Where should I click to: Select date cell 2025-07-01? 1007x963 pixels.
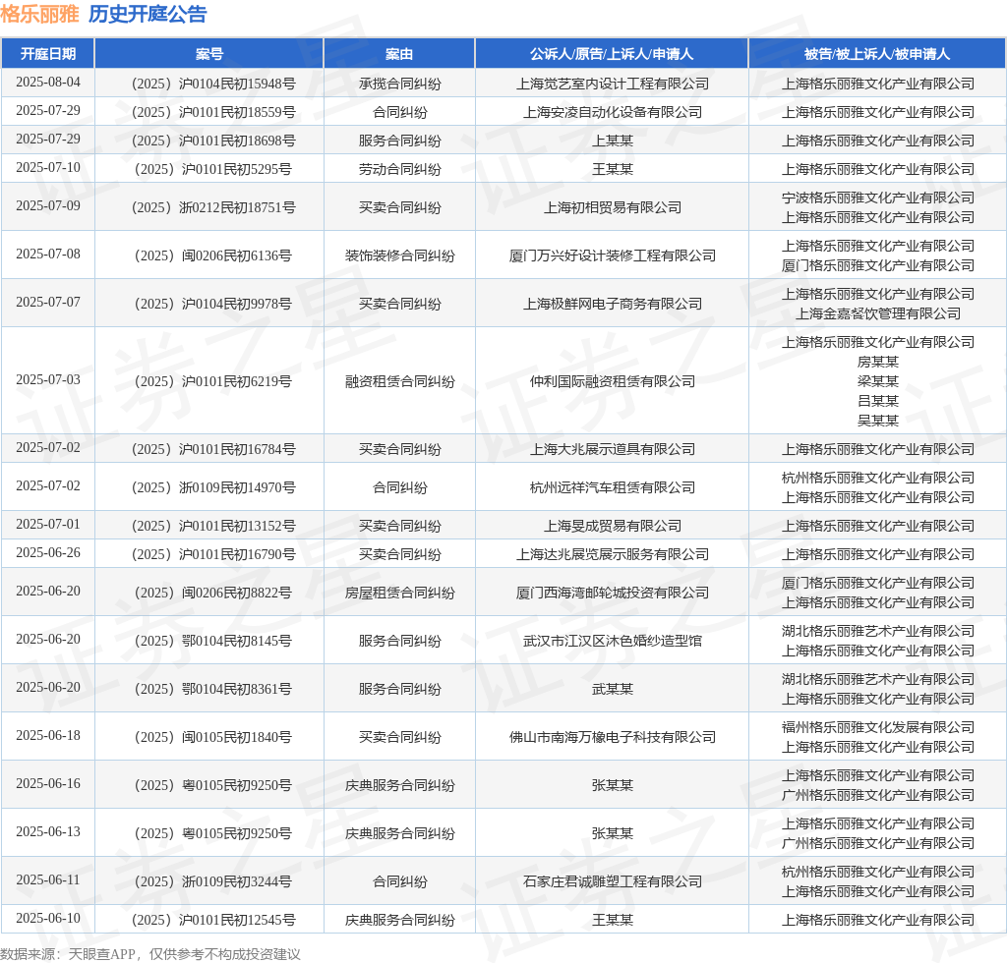click(x=48, y=524)
